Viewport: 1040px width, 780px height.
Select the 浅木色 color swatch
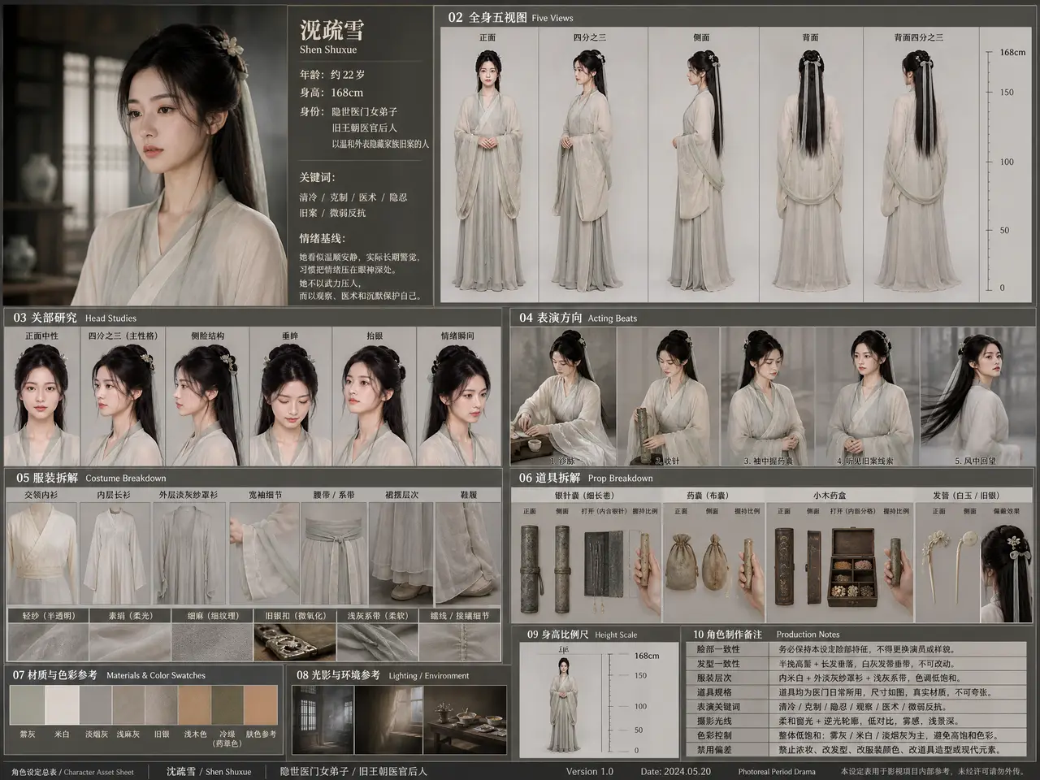point(195,705)
